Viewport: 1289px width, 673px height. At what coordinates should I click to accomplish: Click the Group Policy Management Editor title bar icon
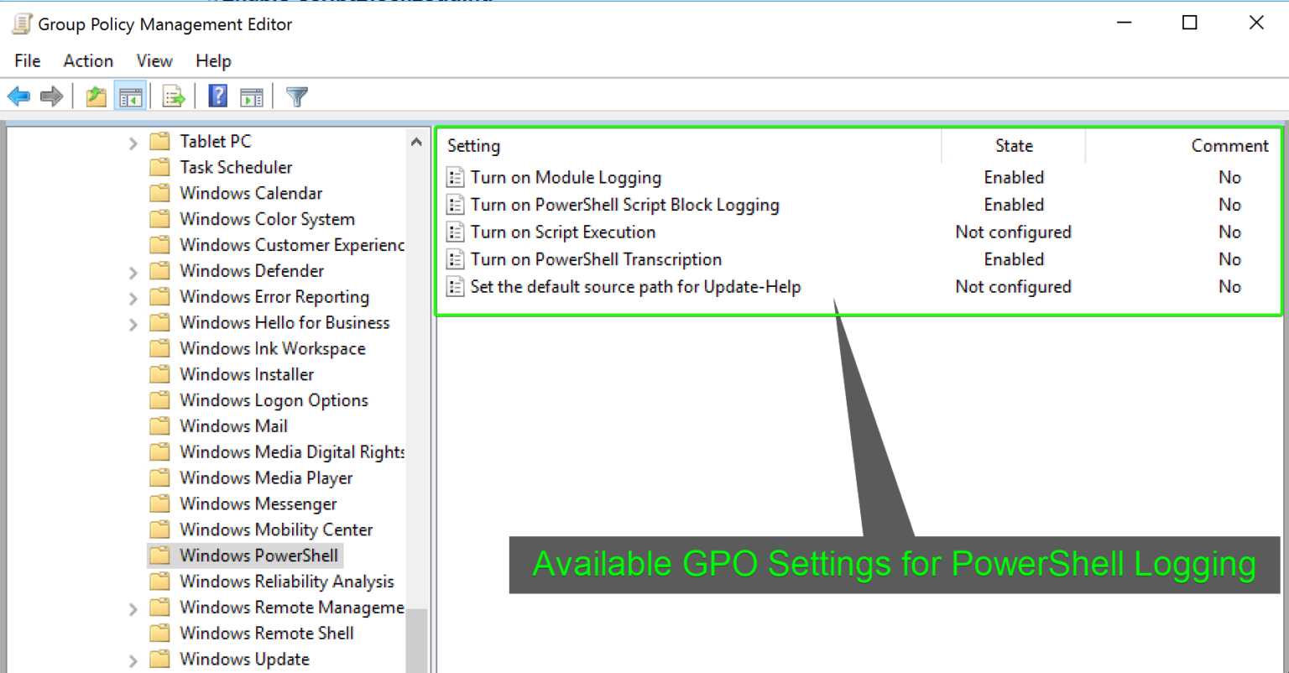(x=20, y=23)
